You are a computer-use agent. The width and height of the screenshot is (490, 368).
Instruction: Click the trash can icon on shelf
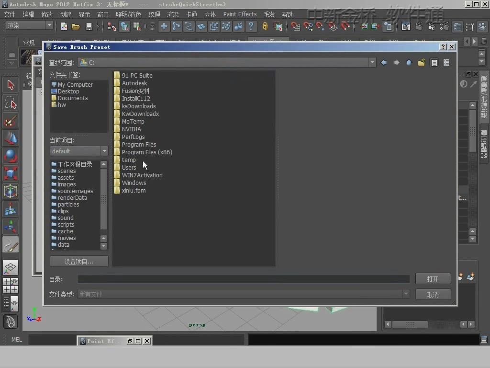[484, 41]
